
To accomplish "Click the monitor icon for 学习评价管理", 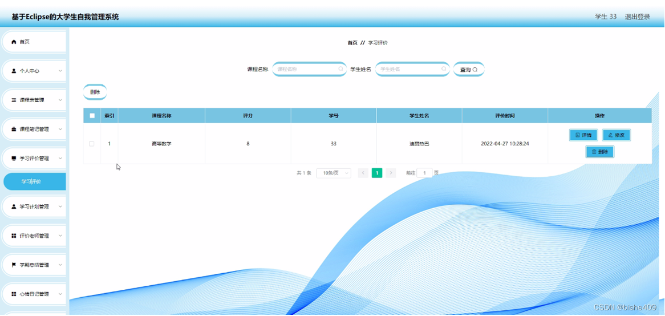I will tap(14, 158).
